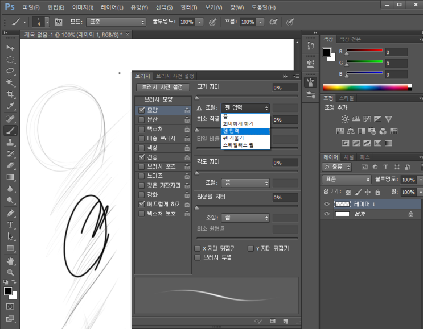The width and height of the screenshot is (423, 329).
Task: Switch to the 채널 tab
Action: pyautogui.click(x=348, y=156)
